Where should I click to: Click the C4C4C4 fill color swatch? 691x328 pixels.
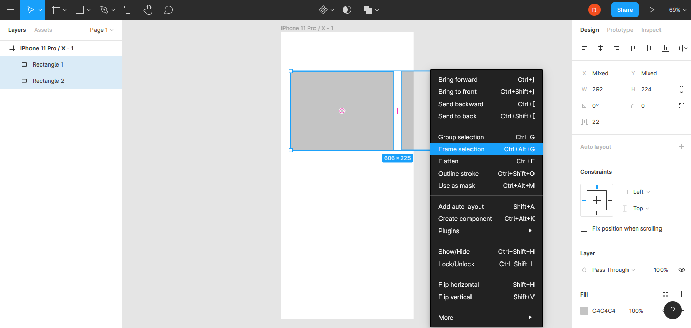click(584, 310)
